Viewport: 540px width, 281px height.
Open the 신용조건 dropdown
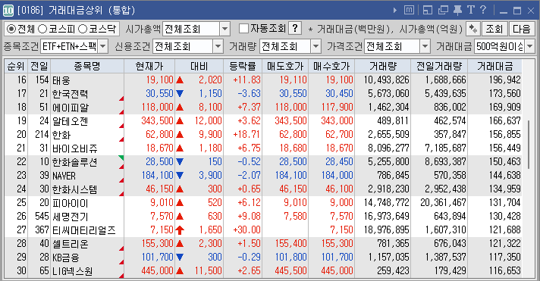tap(218, 46)
